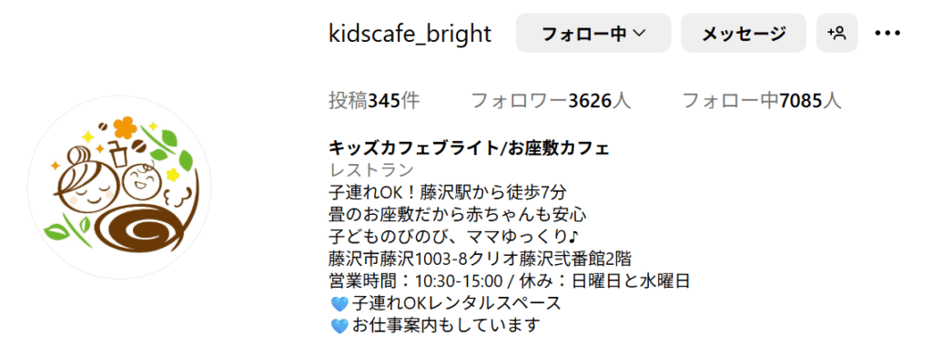Click the 子連れOK！藤沢駅から徒歩7分 bio line

[447, 193]
